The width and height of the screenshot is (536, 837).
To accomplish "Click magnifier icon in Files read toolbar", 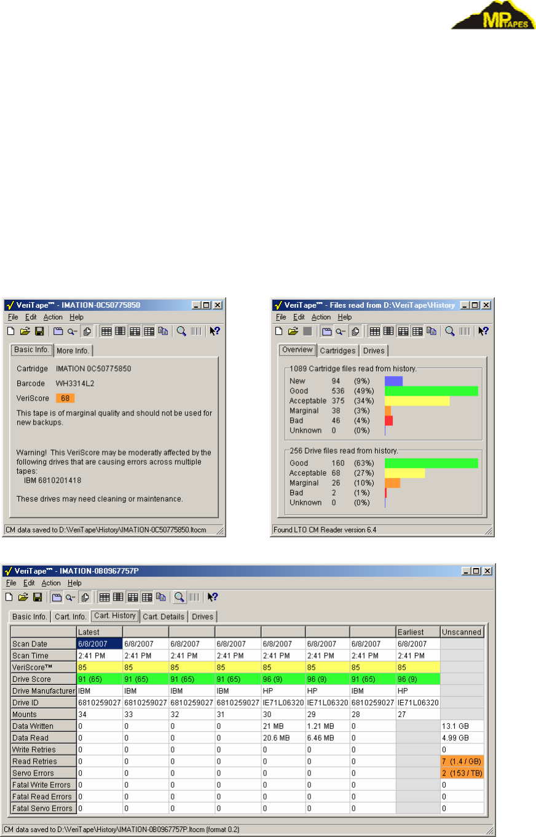I will 450,330.
